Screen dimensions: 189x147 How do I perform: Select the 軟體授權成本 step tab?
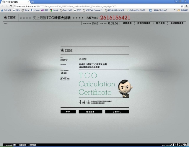pos(144,23)
